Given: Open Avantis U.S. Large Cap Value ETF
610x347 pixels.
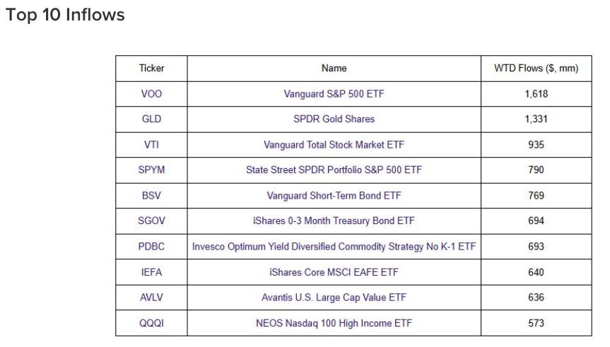Looking at the screenshot, I should click(334, 298).
